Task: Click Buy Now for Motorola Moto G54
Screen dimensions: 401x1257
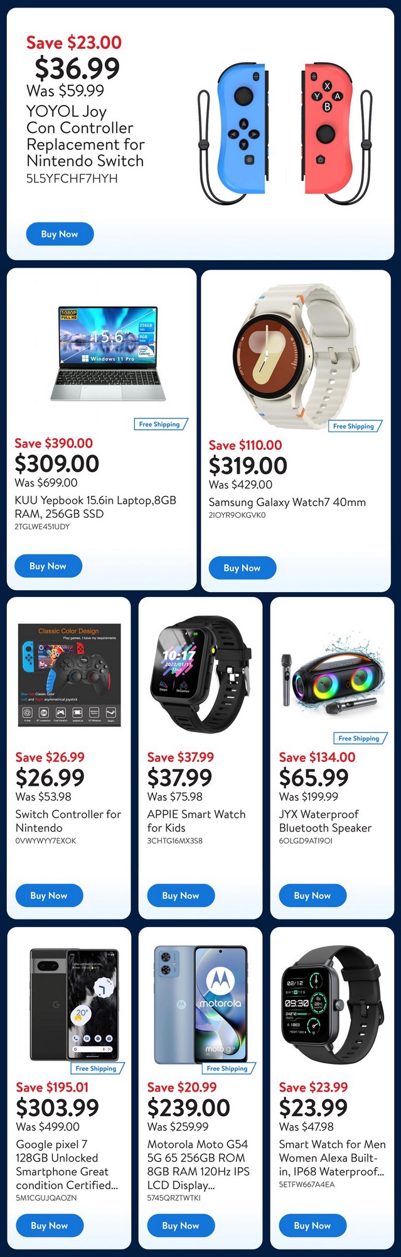Action: click(x=181, y=1225)
